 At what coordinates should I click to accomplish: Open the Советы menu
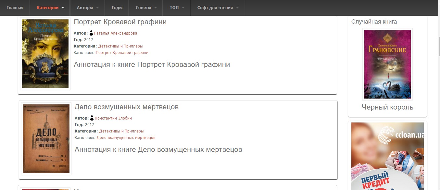pyautogui.click(x=143, y=8)
